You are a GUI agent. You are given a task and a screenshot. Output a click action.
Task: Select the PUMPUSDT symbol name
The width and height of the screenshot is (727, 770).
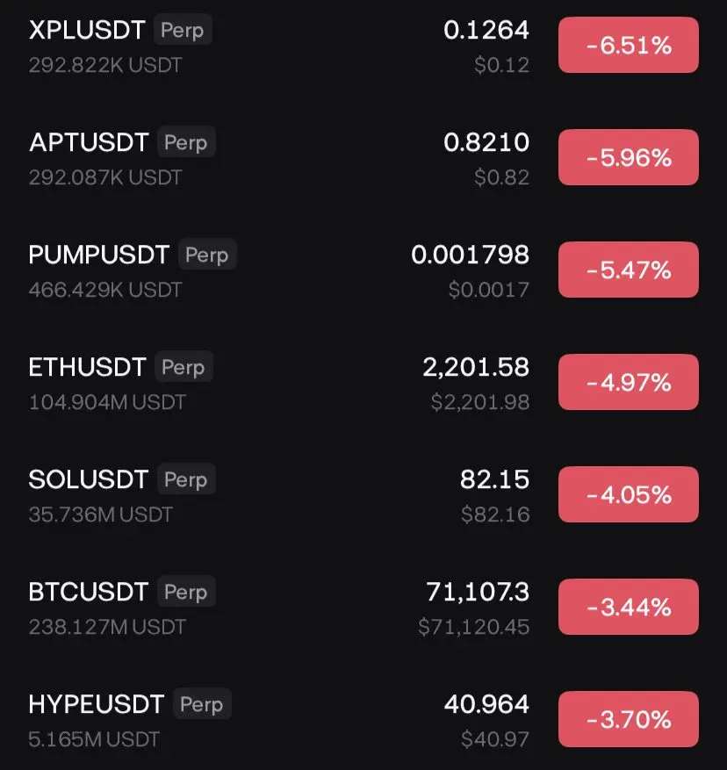point(98,255)
